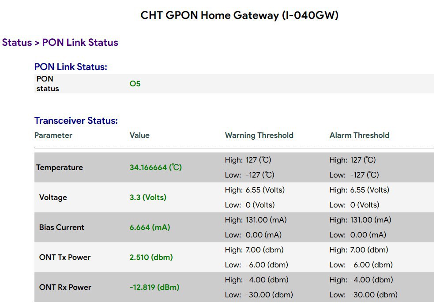This screenshot has height=304, width=440.
Task: Click the CHT GPON Home Gateway title
Action: click(x=239, y=15)
